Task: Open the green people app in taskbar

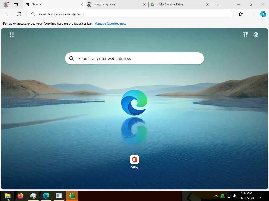Action: point(72,196)
